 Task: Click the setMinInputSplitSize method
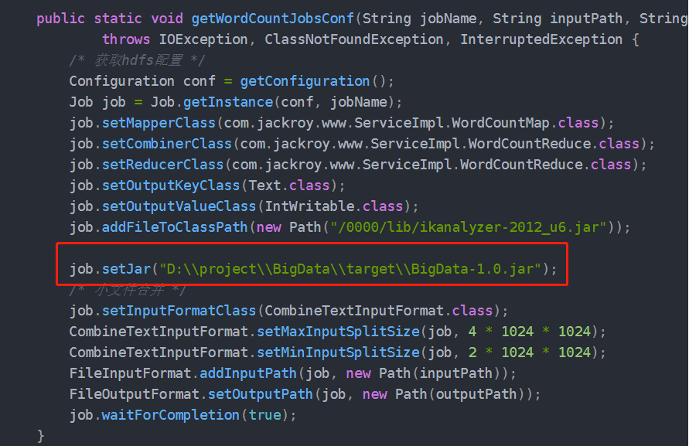point(339,352)
